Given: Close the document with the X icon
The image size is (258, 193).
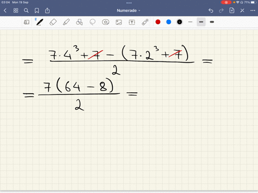Looking at the screenshot, I should pos(242,11).
